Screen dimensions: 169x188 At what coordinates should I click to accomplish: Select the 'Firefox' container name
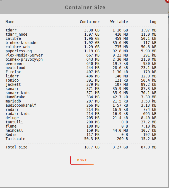(13, 72)
